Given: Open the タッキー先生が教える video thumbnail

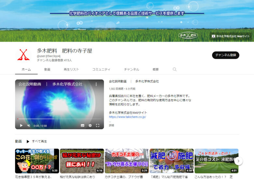Looking at the screenshot, I should tap(37, 161).
